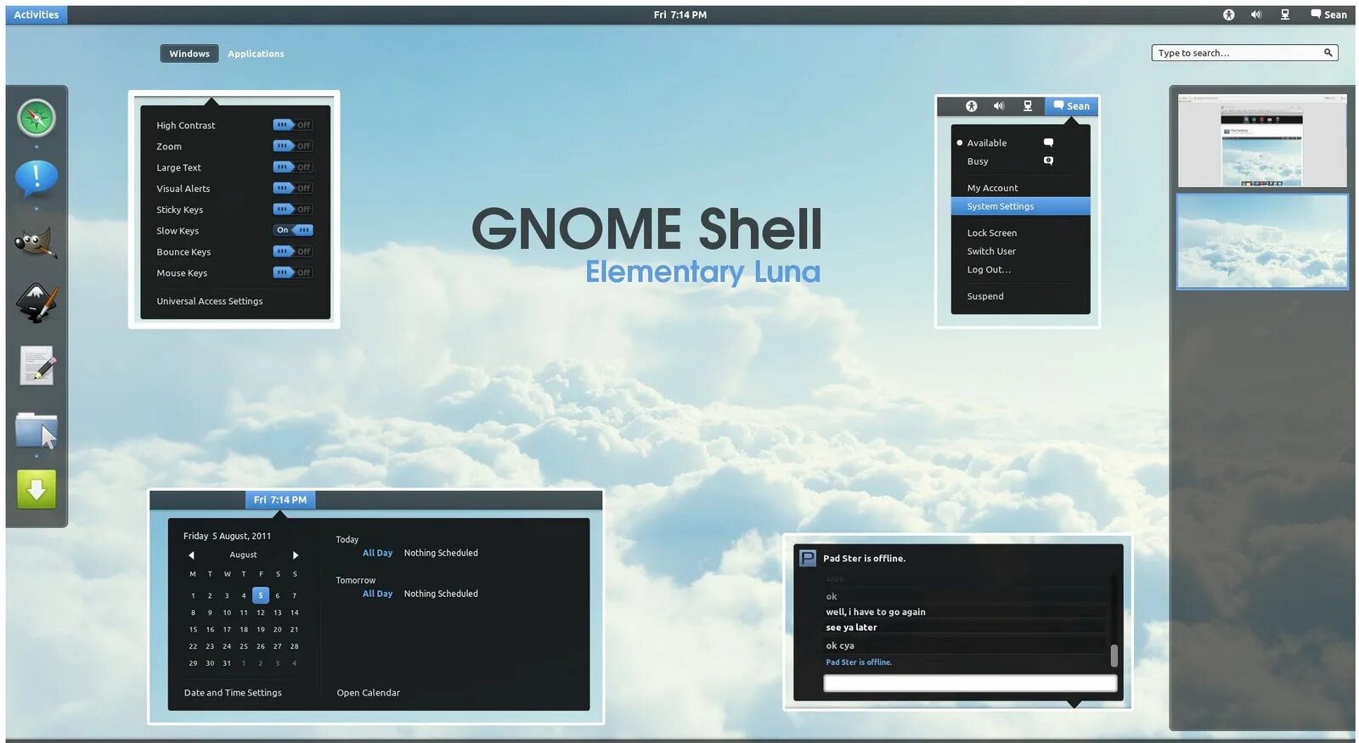Screen dimensions: 1359x743
Task: Open Universal Access Settings
Action: tap(209, 301)
